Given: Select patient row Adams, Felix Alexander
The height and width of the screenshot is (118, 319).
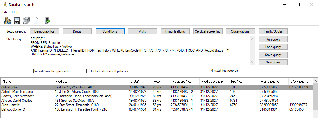Looking at the screenshot, I should pos(157,96).
